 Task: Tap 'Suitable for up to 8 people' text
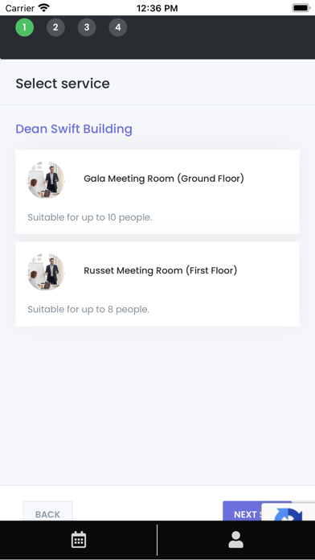(x=88, y=309)
